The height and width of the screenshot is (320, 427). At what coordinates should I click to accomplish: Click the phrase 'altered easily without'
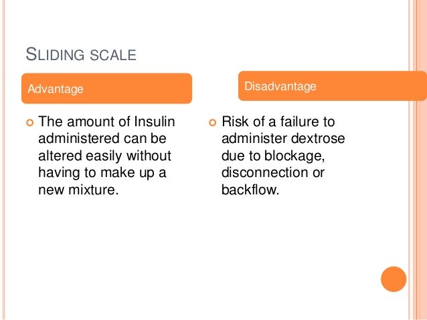[104, 156]
